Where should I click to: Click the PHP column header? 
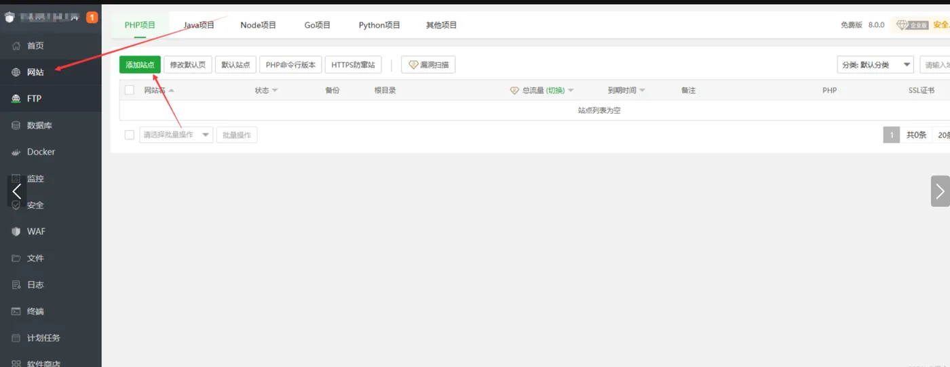829,90
